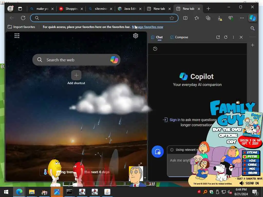Image resolution: width=263 pixels, height=197 pixels.
Task: Close the Shopping tab
Action: (x=82, y=9)
